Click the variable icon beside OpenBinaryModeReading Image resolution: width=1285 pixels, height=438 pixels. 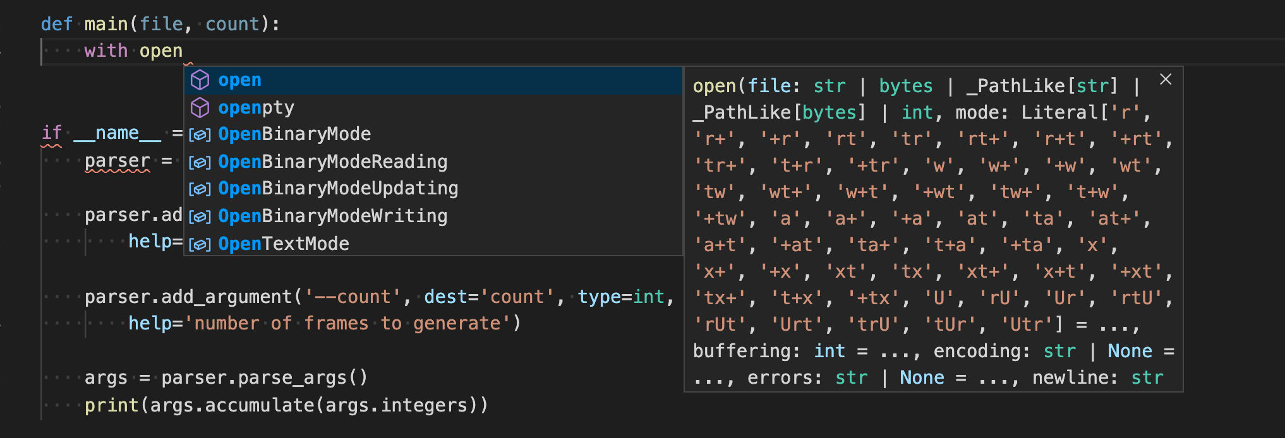tap(200, 162)
